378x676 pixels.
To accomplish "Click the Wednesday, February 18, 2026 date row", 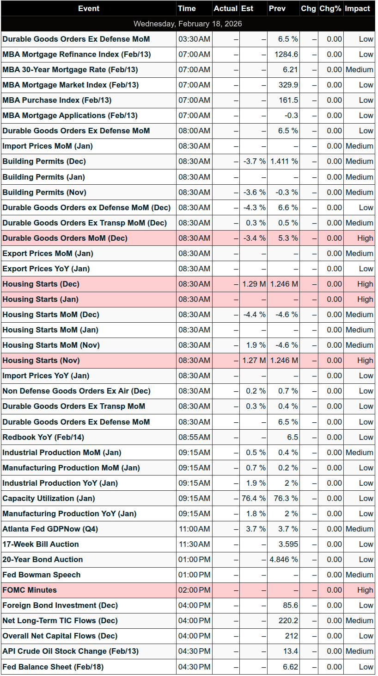I will (188, 24).
